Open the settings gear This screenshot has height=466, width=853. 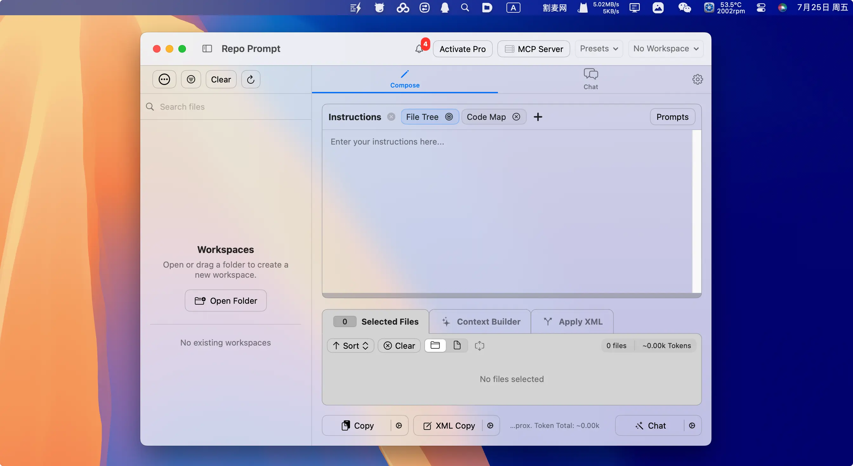pyautogui.click(x=698, y=79)
